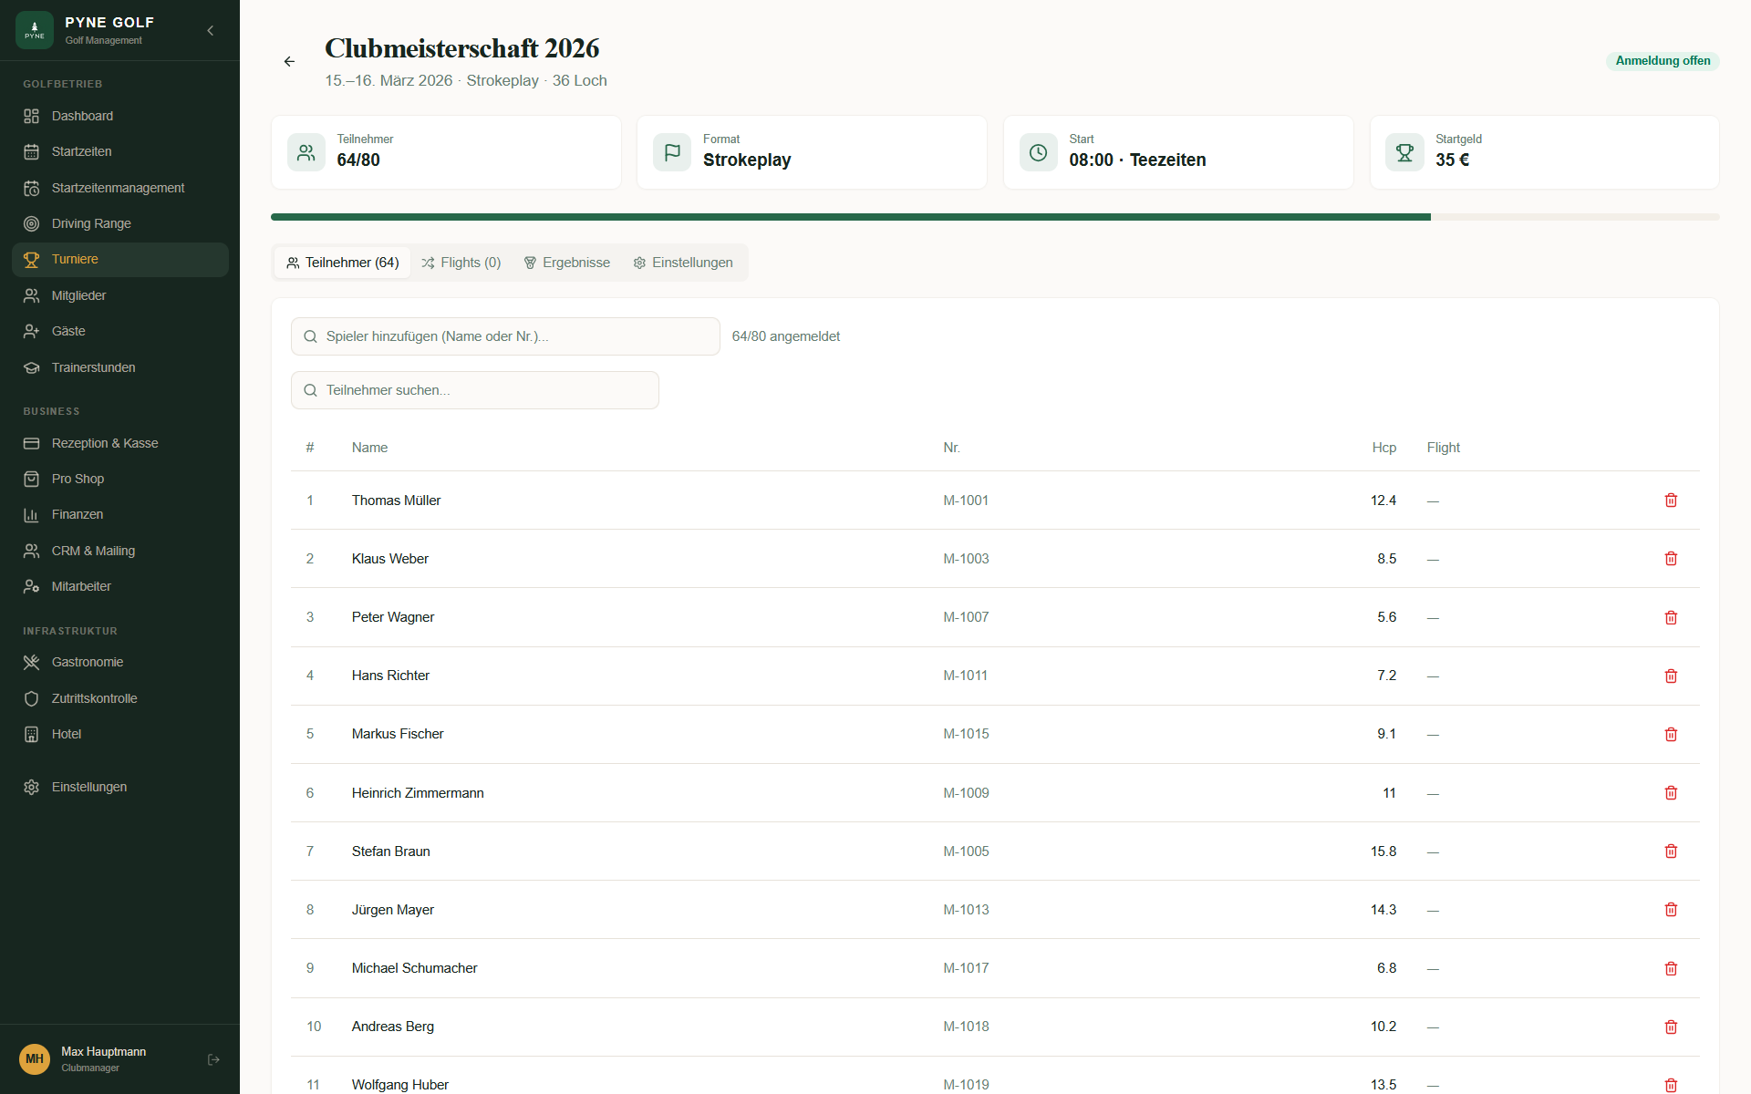1751x1094 pixels.
Task: Switch to Flights (0) tab
Action: click(x=461, y=263)
